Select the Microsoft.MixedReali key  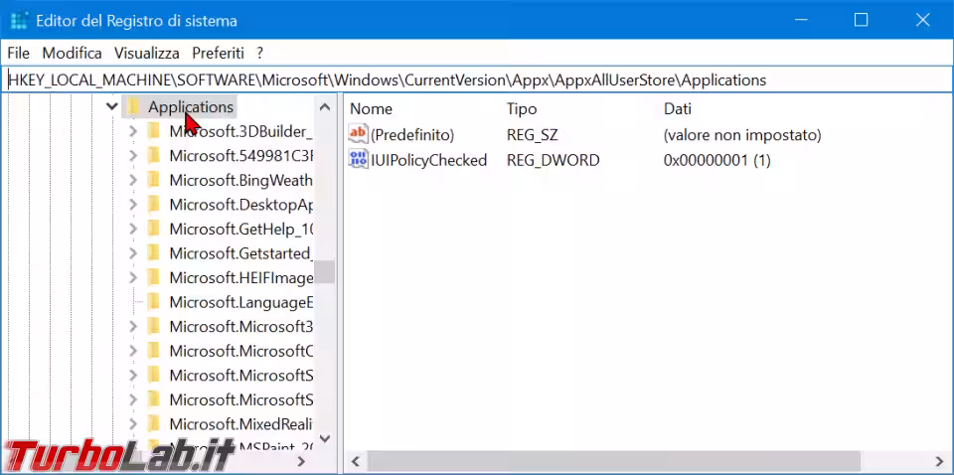(x=240, y=423)
